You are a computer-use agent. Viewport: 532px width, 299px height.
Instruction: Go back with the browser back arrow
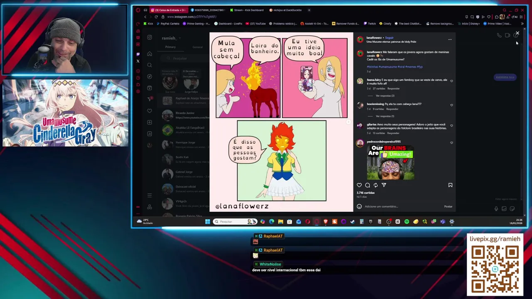(x=145, y=17)
